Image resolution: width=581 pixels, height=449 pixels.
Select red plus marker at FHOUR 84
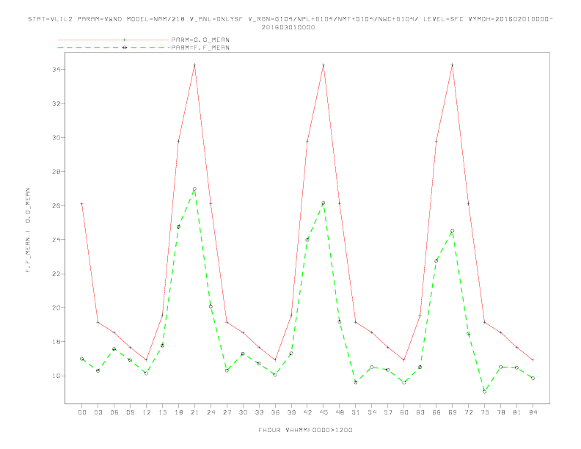click(x=533, y=359)
